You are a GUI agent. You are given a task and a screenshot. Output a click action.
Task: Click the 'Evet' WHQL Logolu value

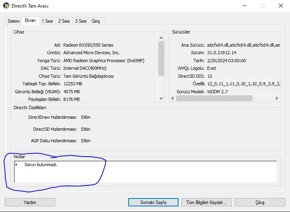(211, 68)
